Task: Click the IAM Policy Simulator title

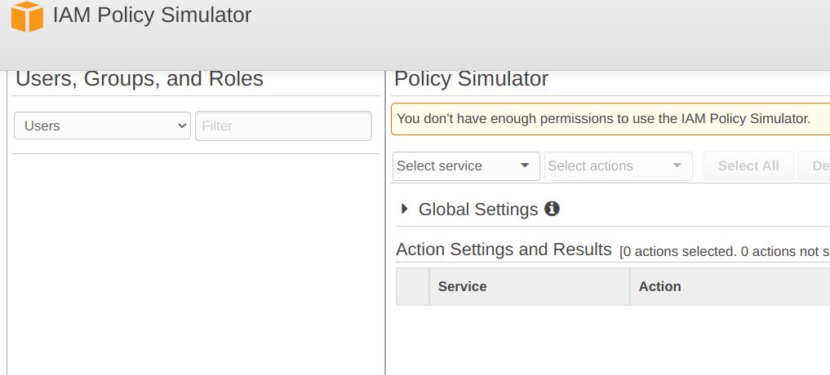Action: tap(153, 15)
